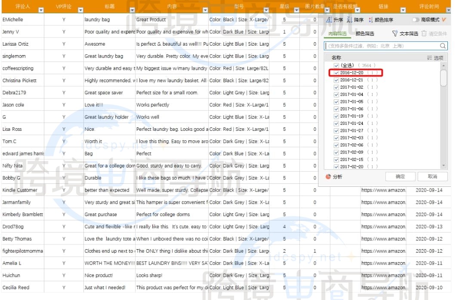The width and height of the screenshot is (456, 300).
Task: Select date cell 2020-09-13
Action: (x=429, y=227)
